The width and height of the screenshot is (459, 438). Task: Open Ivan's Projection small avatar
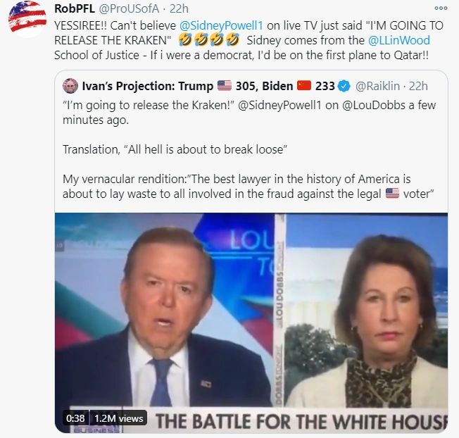pyautogui.click(x=70, y=86)
